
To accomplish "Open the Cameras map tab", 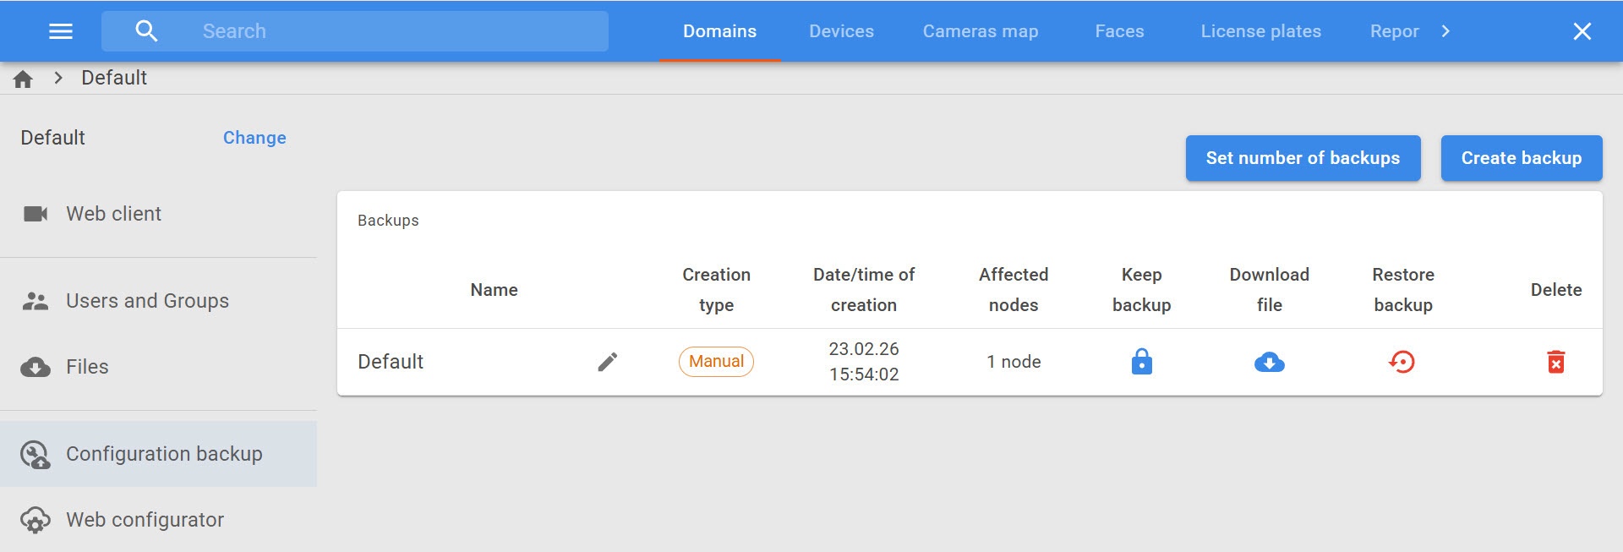I will click(980, 31).
